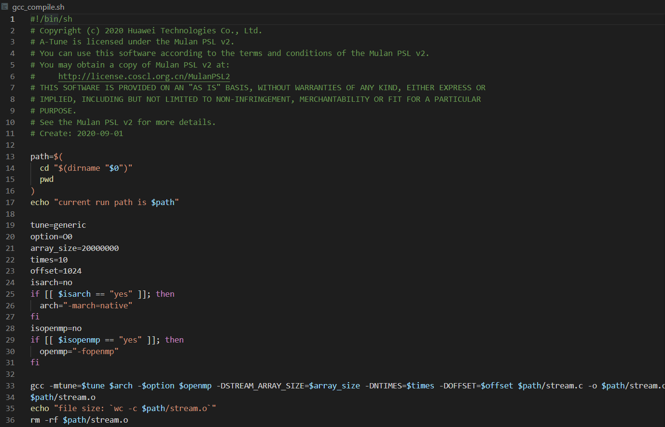Click the "You may obtain a copy" comment
Viewport: 665px width, 427px height.
click(130, 65)
